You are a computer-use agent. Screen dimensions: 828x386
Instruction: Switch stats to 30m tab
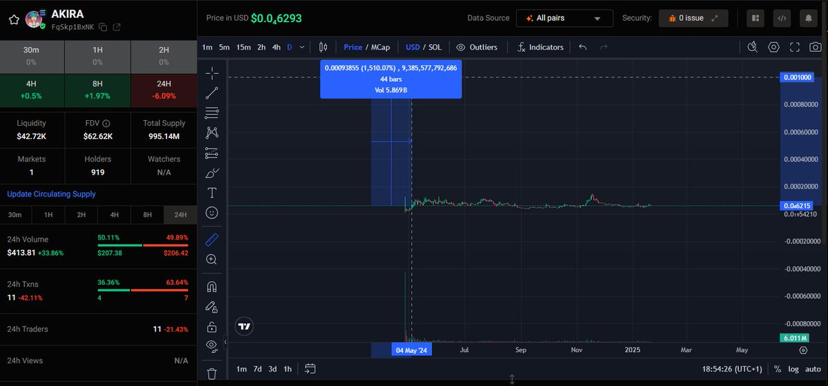click(x=15, y=215)
